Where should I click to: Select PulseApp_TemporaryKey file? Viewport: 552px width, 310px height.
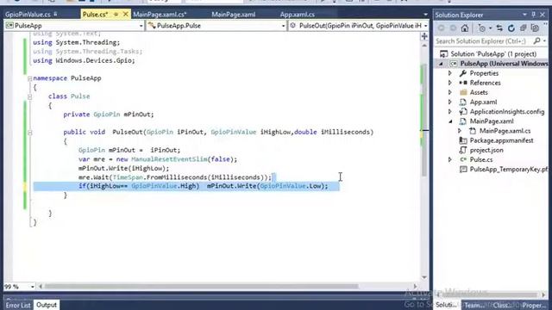509,169
